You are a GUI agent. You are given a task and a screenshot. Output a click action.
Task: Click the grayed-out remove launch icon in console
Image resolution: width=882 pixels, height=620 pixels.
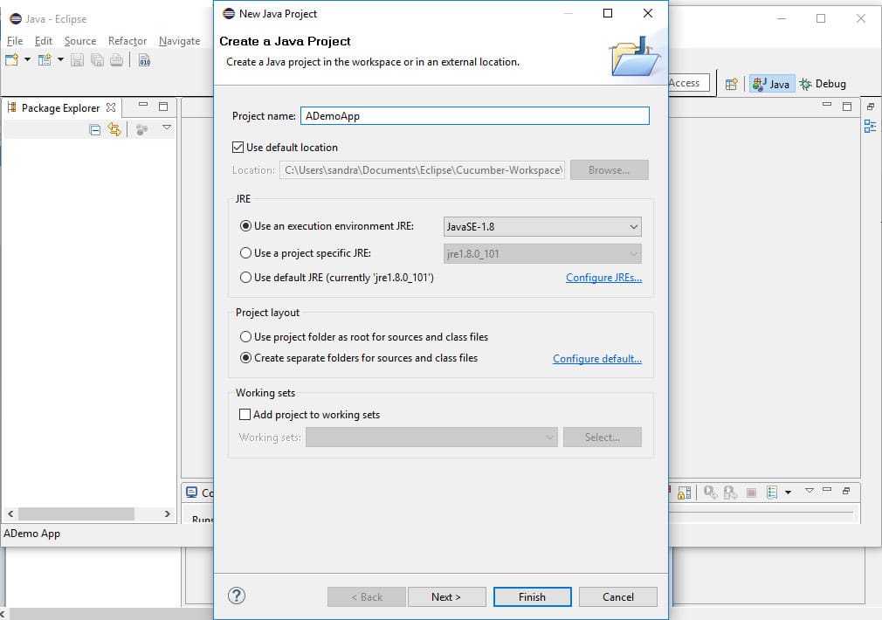pyautogui.click(x=710, y=493)
